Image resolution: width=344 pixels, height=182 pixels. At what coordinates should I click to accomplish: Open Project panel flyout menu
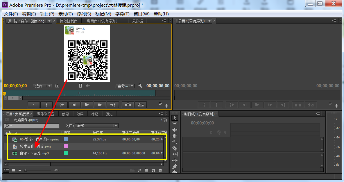click(161, 114)
